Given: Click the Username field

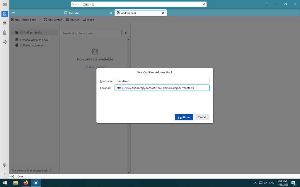Looking at the screenshot, I should 162,81.
